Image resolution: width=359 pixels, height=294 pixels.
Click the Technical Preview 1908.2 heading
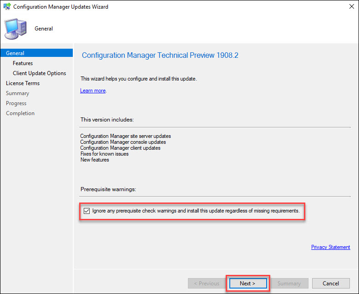click(x=160, y=55)
